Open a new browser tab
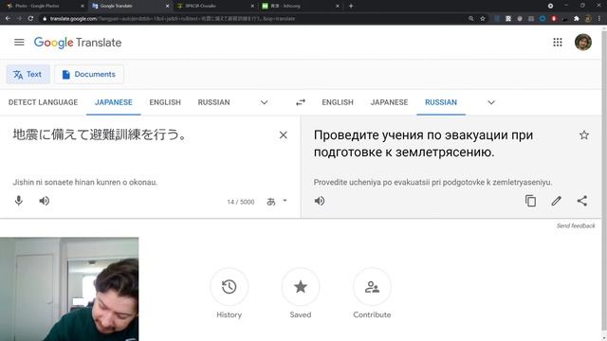Viewport: 607px width, 341px height. click(x=351, y=6)
